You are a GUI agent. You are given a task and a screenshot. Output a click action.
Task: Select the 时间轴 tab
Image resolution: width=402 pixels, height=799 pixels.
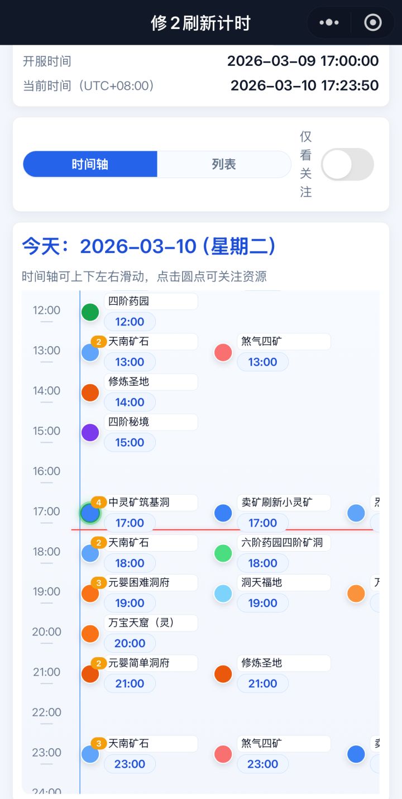90,164
